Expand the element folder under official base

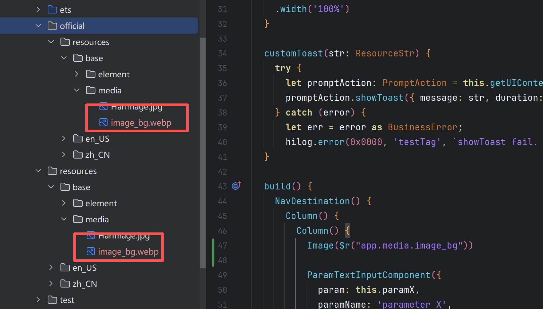tap(77, 74)
